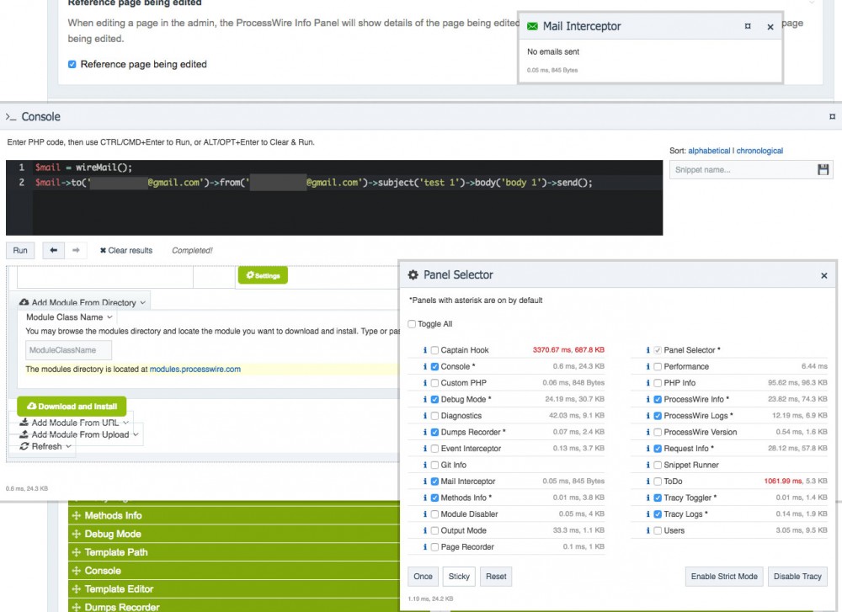
Task: Check the Toggle All checkbox
Action: click(412, 324)
